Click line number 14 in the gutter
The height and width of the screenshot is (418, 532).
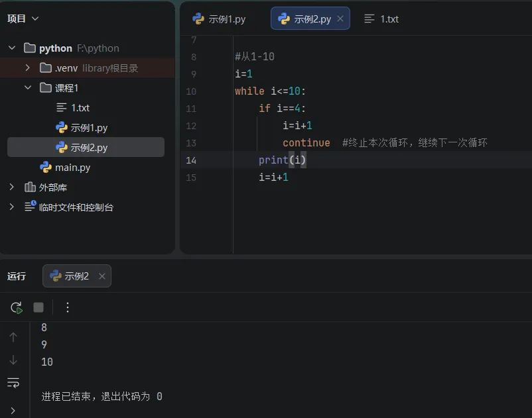[x=191, y=160]
